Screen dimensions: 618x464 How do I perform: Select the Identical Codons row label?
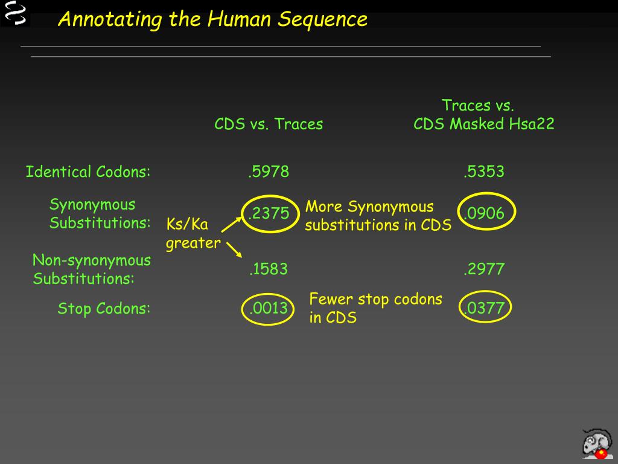tap(88, 172)
